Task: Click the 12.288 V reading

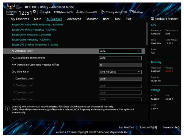Action: coord(155,99)
